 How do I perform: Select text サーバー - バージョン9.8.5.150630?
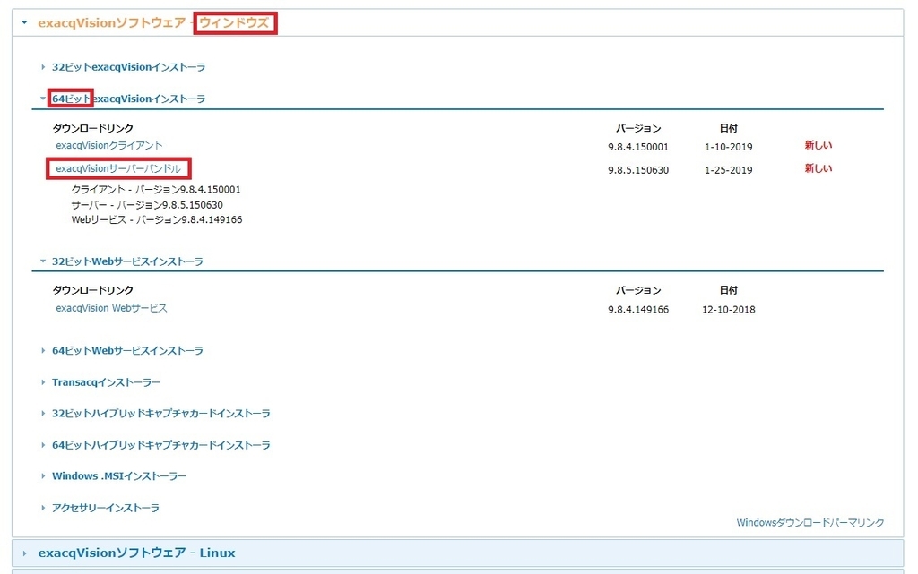tap(147, 205)
